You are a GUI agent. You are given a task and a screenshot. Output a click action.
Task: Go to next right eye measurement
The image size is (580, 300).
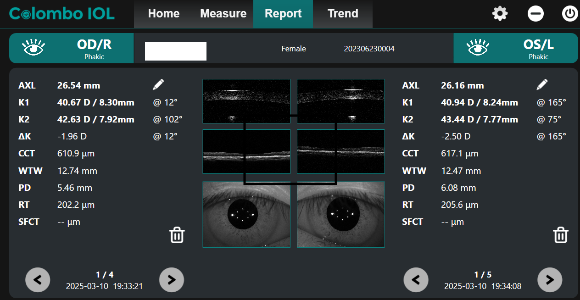[x=172, y=279]
